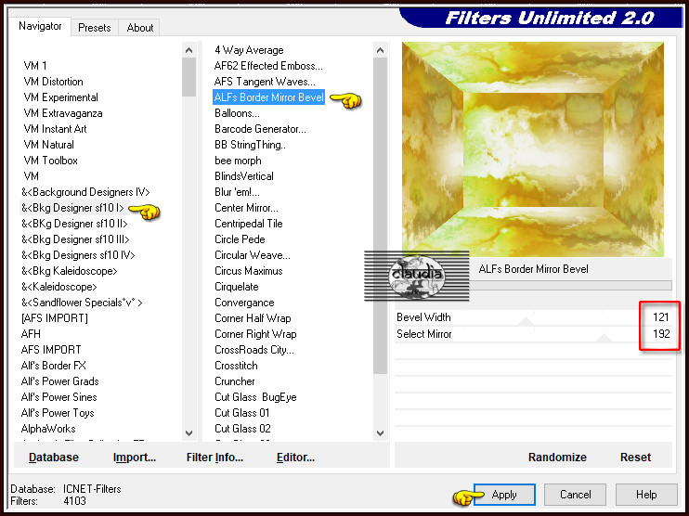This screenshot has width=689, height=516.
Task: Click the filter preview image
Action: 533,149
